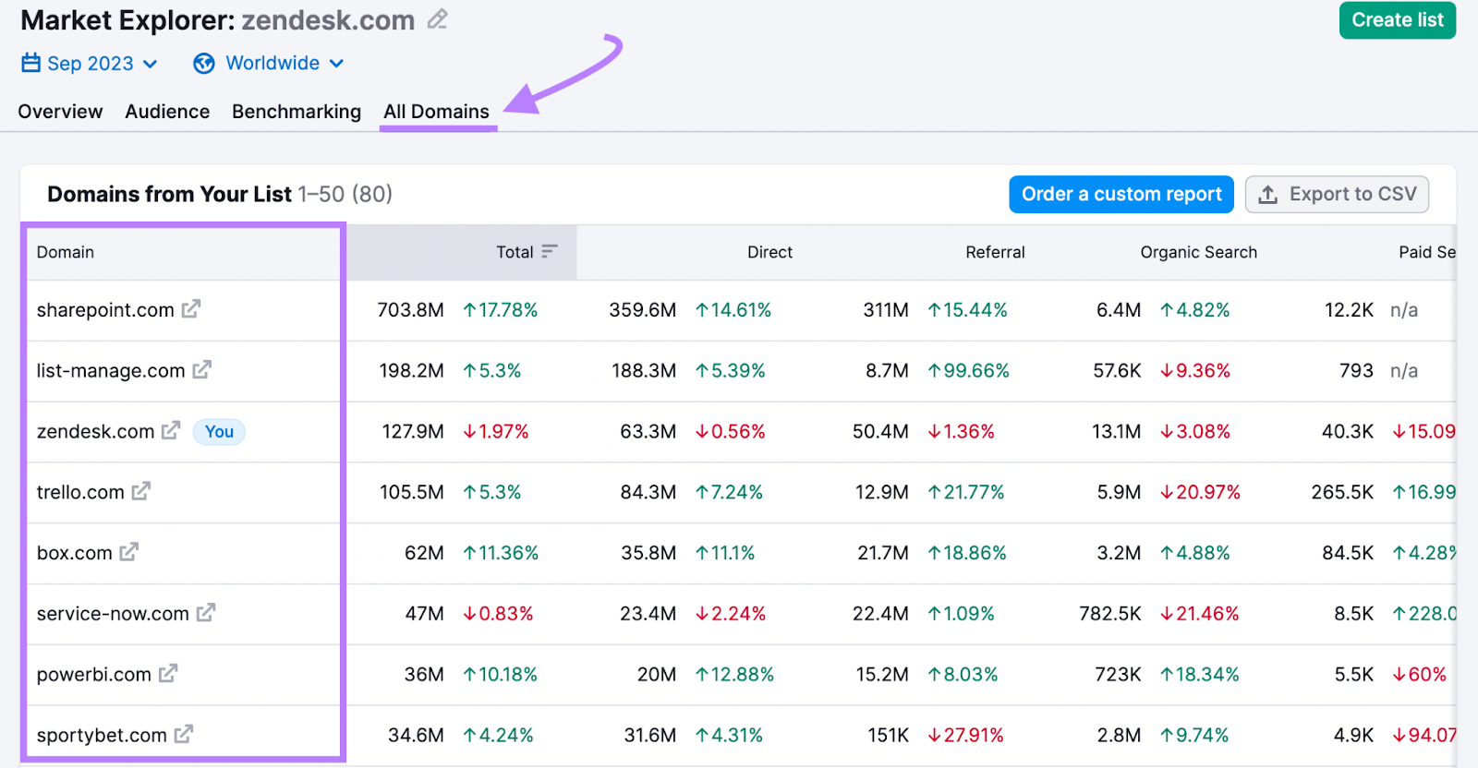Click box.com referral change 18.86%
The width and height of the screenshot is (1478, 768).
pyautogui.click(x=967, y=553)
